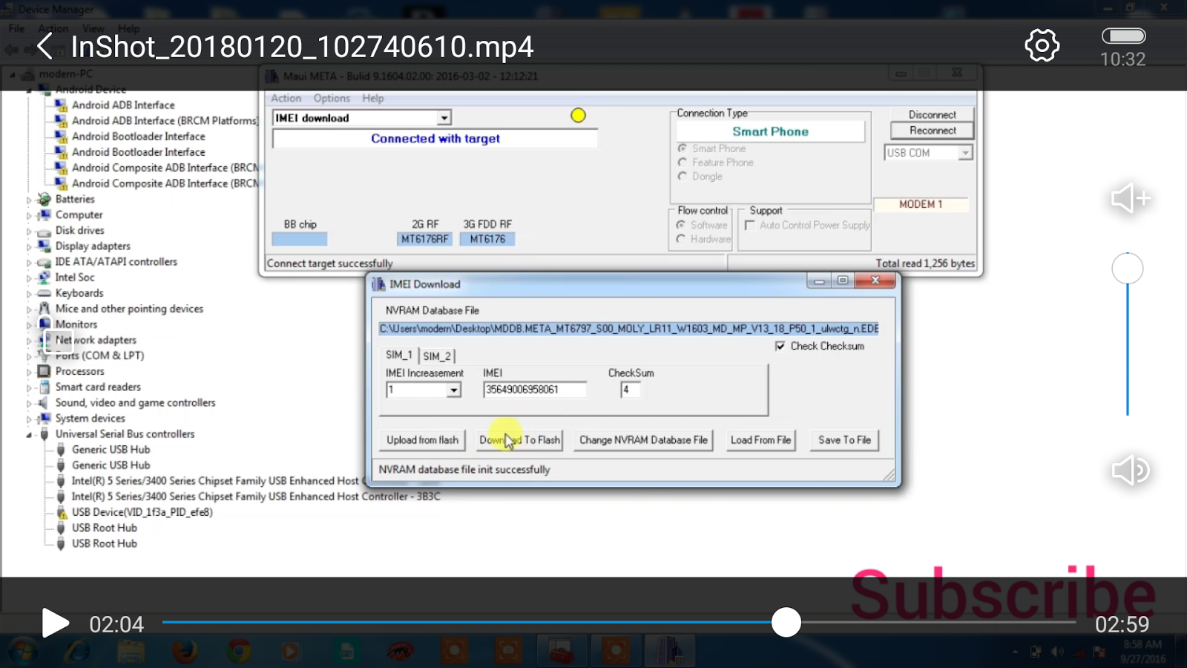Screen dimensions: 1187x668
Task: Move the video progress slider knob
Action: point(786,622)
